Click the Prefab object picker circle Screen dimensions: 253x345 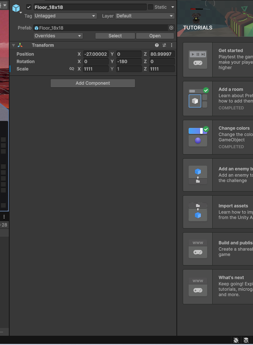[x=171, y=28]
